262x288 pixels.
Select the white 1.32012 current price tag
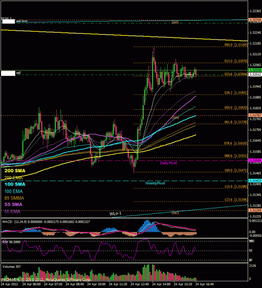[255, 74]
